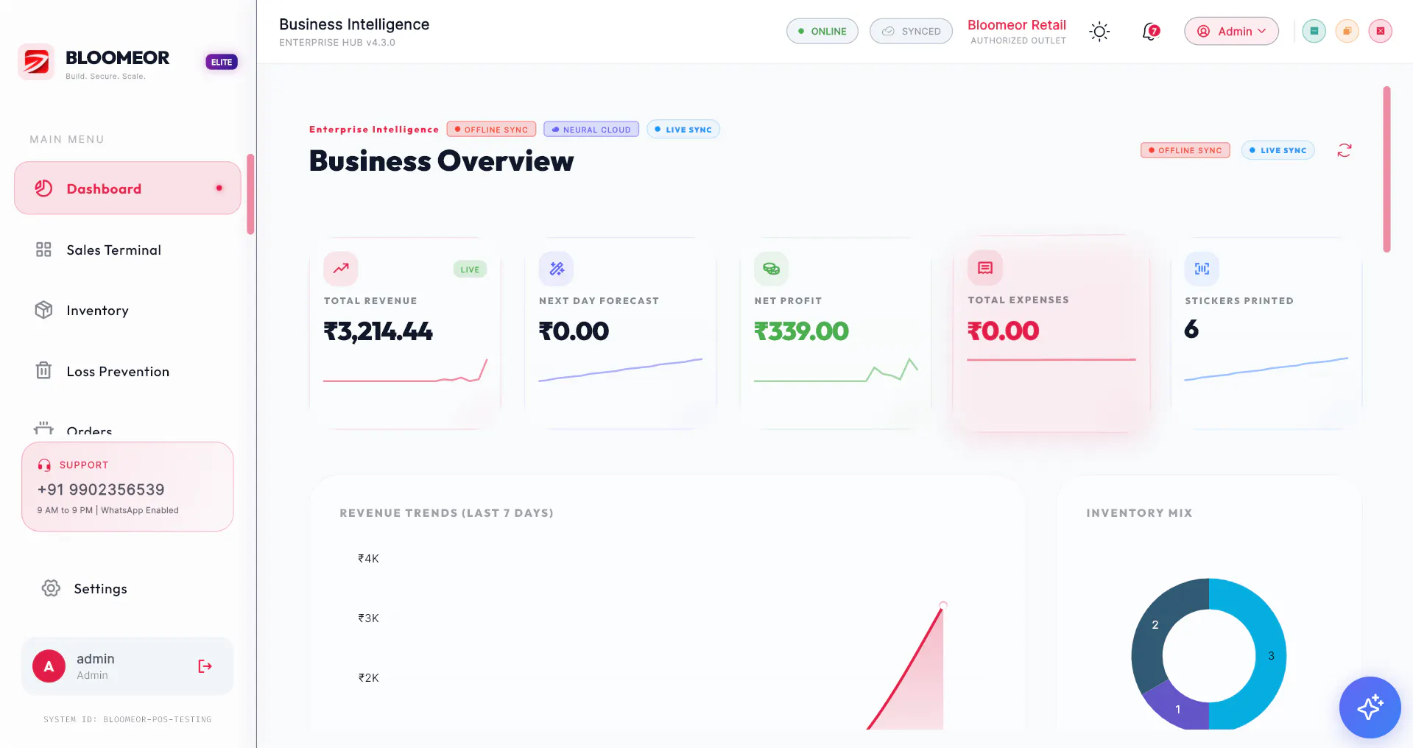Click the Total Revenue value ₹3,214.44

click(x=378, y=331)
